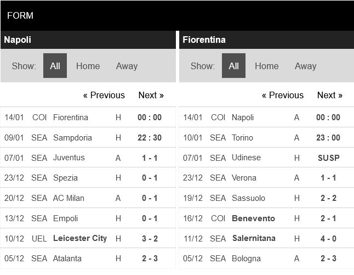The height and width of the screenshot is (275, 354).
Task: Show Fiorentina's Home matches
Action: click(266, 66)
